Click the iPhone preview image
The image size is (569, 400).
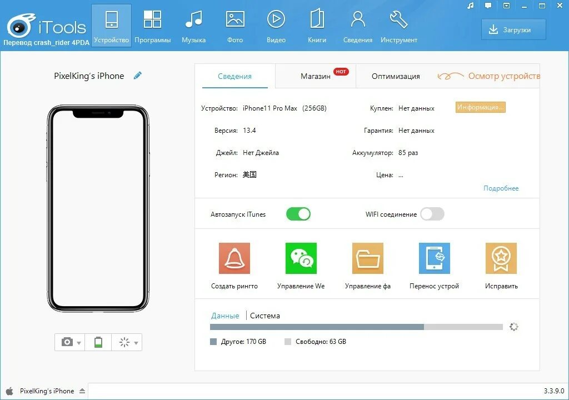click(x=98, y=208)
